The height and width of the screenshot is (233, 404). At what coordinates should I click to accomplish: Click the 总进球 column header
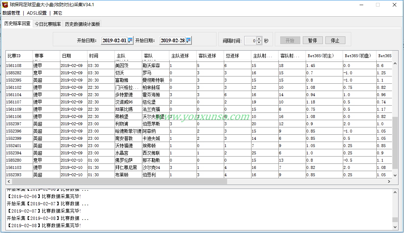point(237,56)
